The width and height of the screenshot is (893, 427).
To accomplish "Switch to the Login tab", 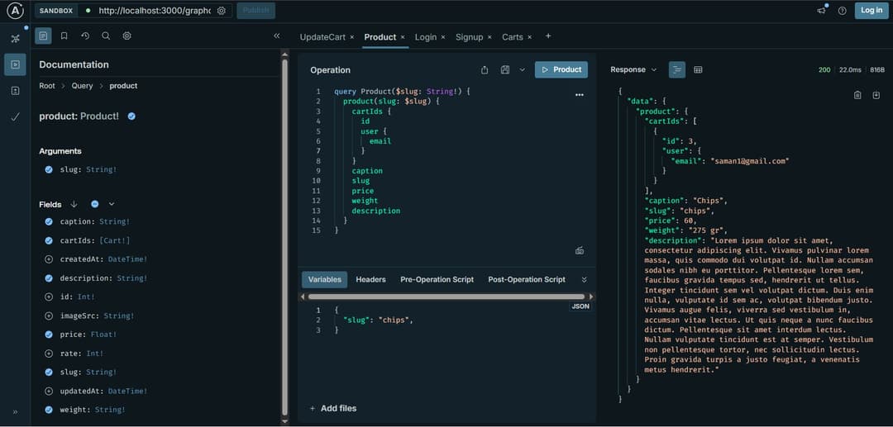I will pyautogui.click(x=426, y=37).
